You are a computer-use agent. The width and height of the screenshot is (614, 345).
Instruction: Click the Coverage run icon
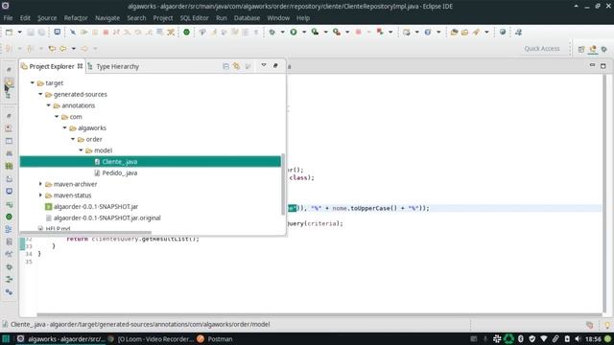point(316,32)
